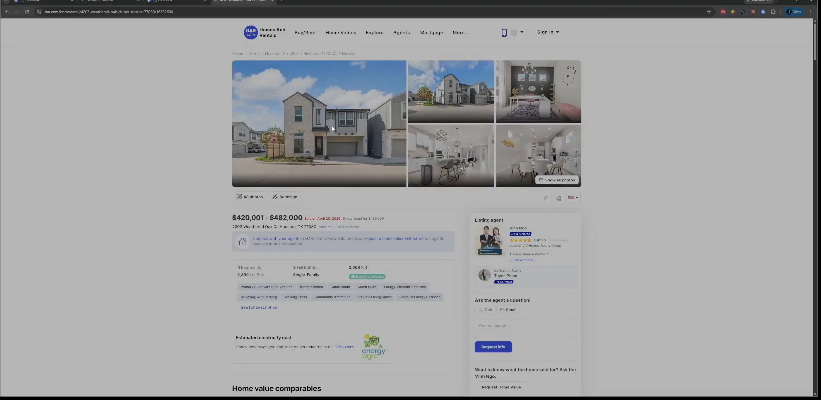The height and width of the screenshot is (400, 821).
Task: Click the Houston breadcrumb link
Action: tap(273, 53)
